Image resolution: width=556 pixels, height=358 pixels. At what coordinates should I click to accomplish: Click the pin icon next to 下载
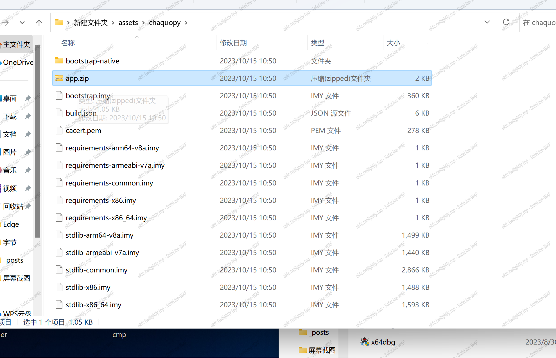click(x=28, y=116)
